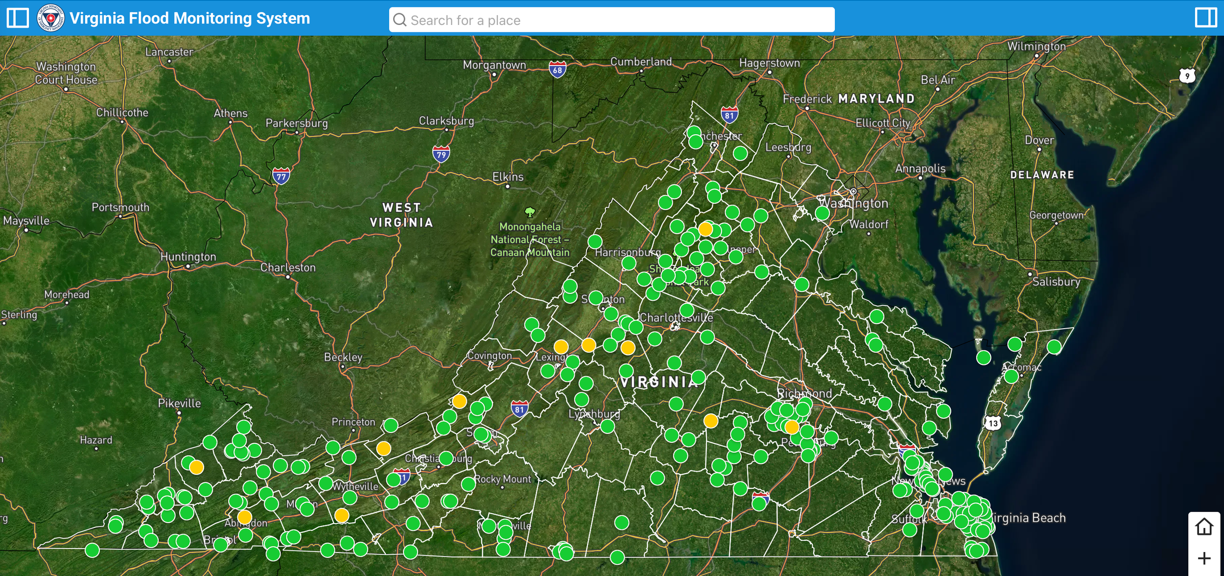Click the Interstate 79 shield near Clarksburg
Viewport: 1224px width, 576px height.
[x=441, y=154]
